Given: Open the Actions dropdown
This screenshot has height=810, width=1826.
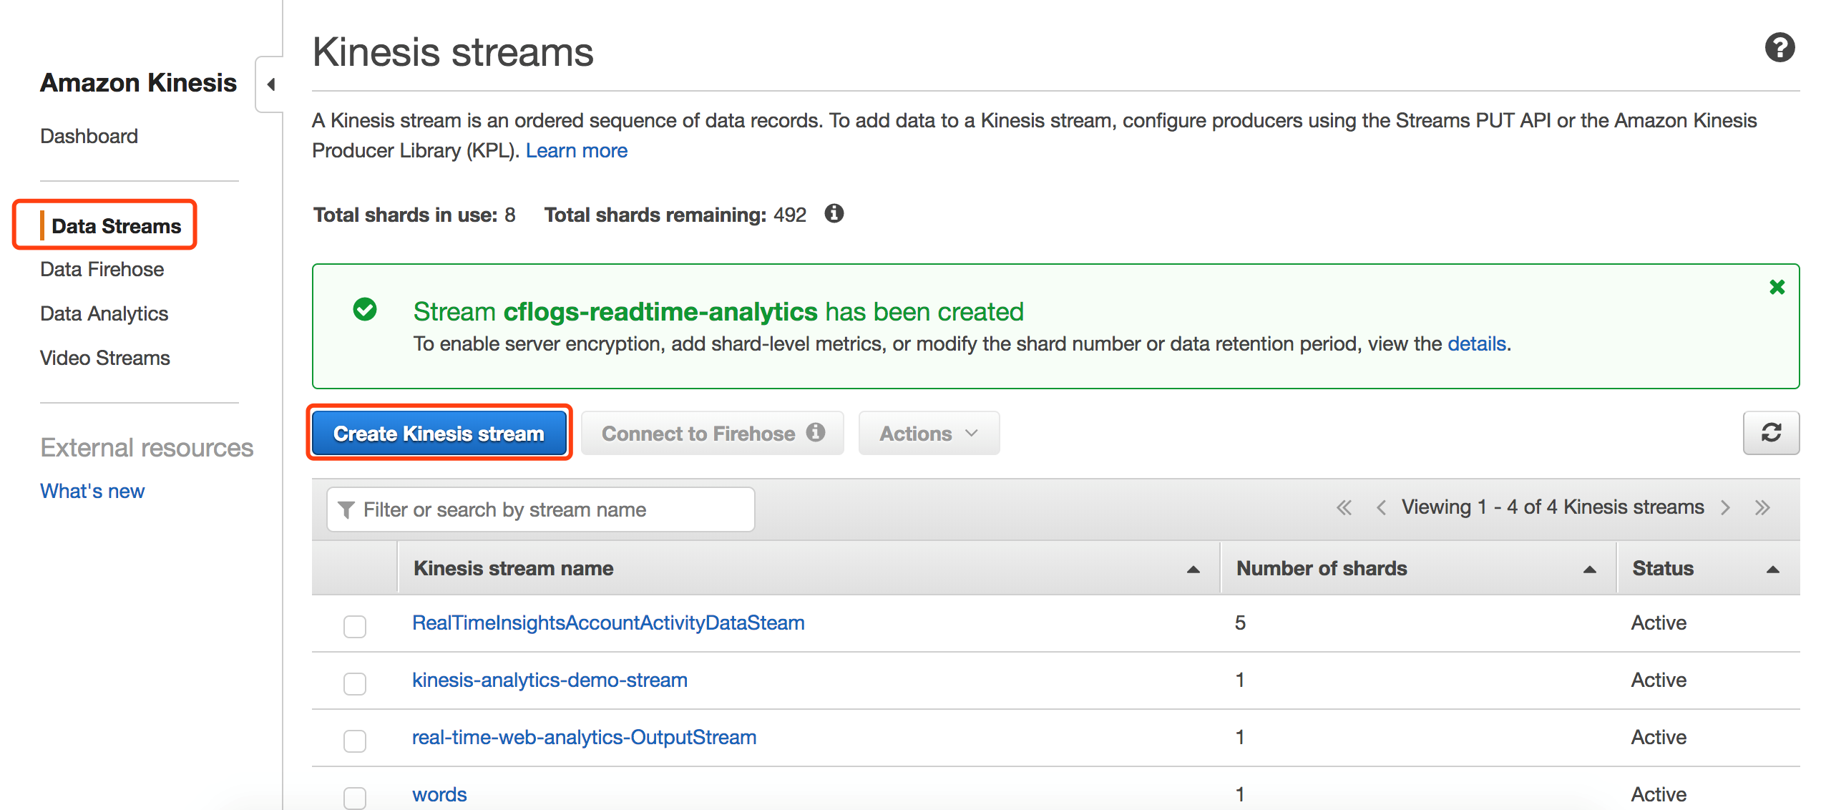Looking at the screenshot, I should [x=928, y=434].
